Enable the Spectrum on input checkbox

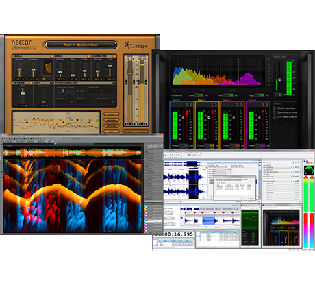point(274,112)
